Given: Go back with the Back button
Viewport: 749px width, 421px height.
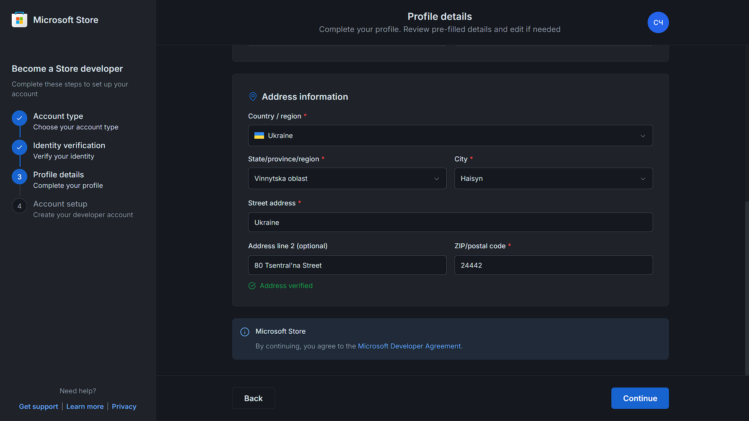Looking at the screenshot, I should [253, 398].
